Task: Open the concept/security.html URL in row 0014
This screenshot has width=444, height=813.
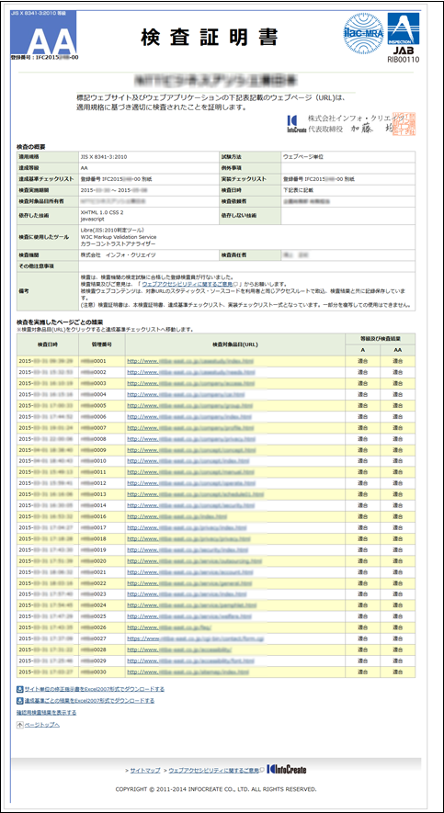Action: [192, 505]
